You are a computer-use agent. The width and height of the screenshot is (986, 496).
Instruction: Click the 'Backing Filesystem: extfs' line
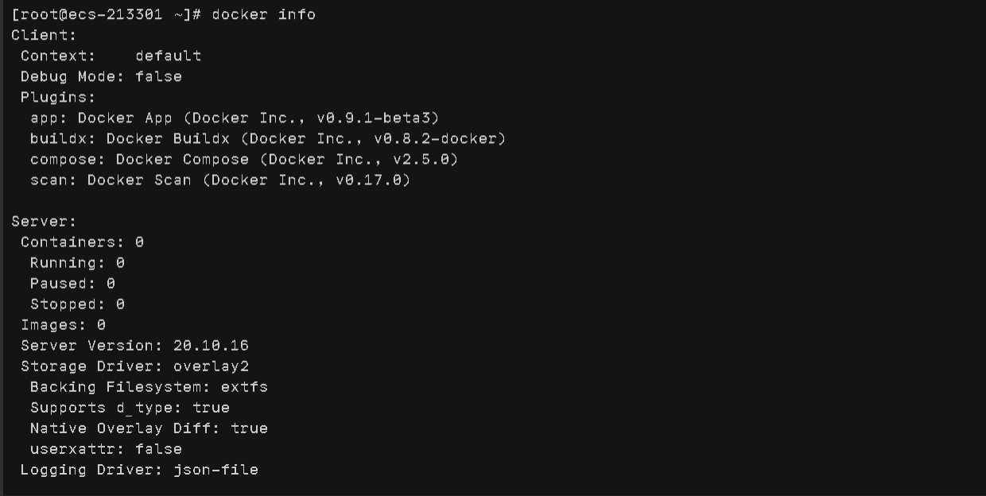click(149, 386)
